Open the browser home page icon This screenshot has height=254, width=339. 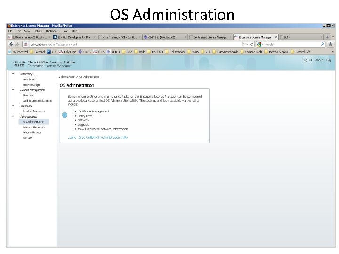coord(331,44)
